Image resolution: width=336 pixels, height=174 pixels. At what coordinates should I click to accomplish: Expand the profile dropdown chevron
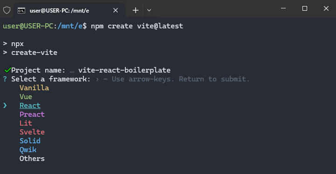tap(149, 10)
